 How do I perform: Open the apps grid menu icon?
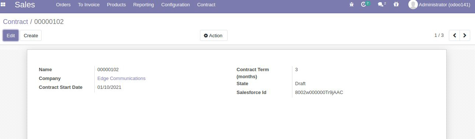click(3, 4)
